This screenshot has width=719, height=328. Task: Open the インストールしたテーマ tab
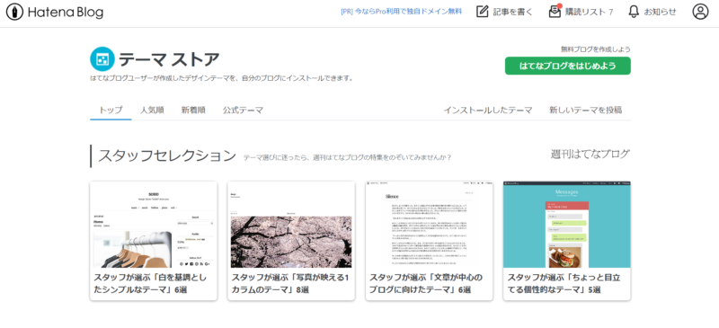click(488, 111)
